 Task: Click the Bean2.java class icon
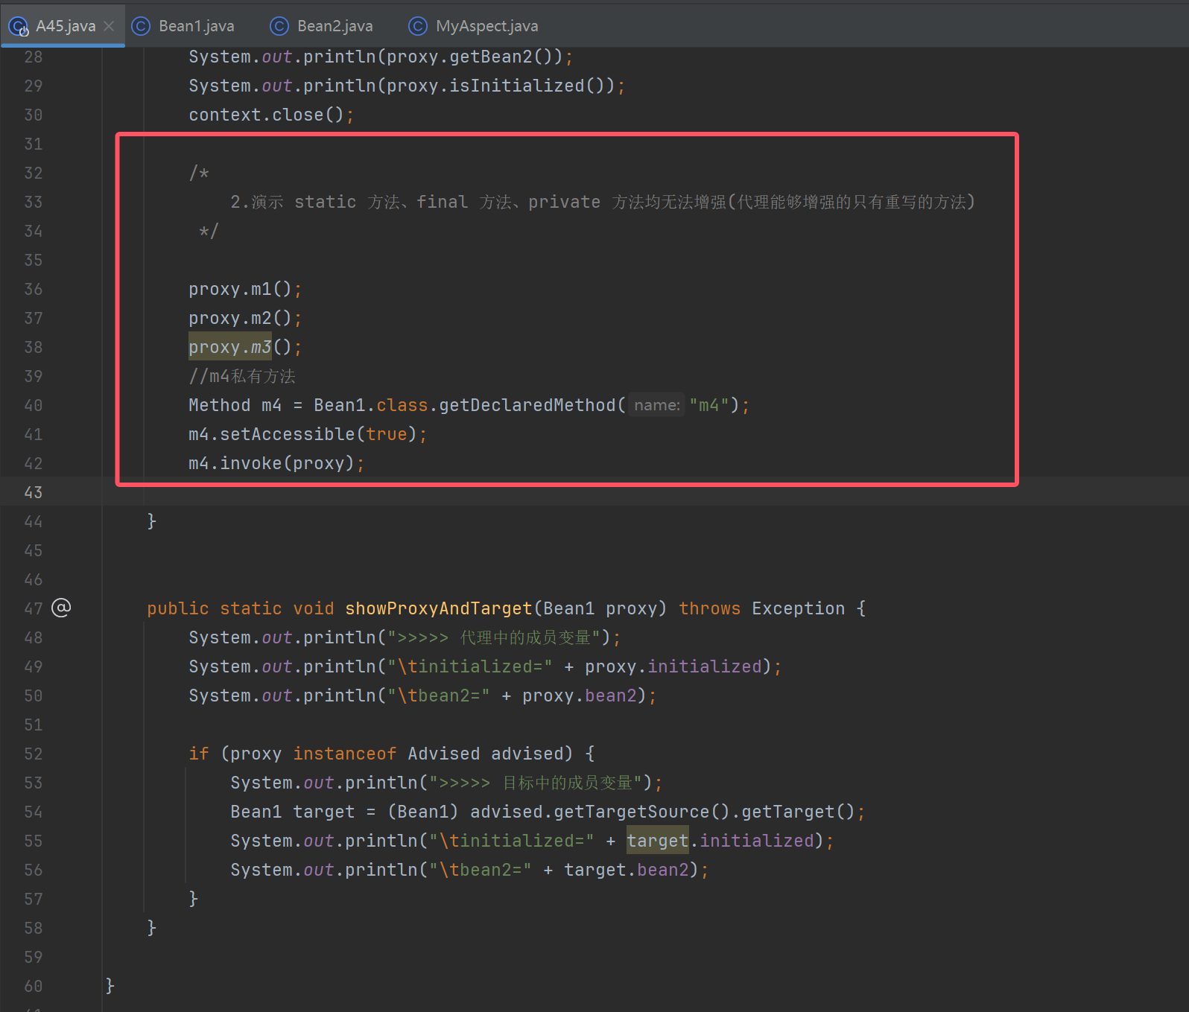(279, 26)
